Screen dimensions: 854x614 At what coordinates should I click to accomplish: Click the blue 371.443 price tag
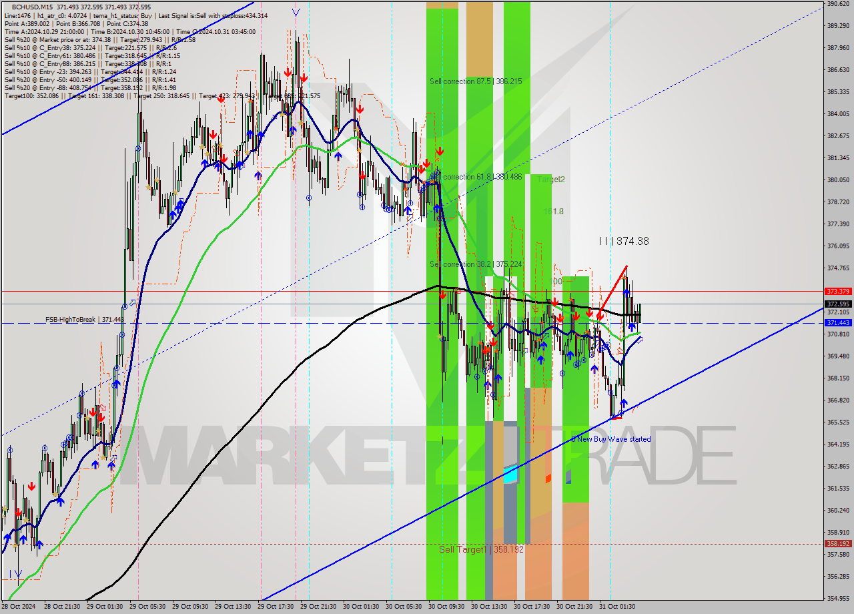pyautogui.click(x=838, y=323)
